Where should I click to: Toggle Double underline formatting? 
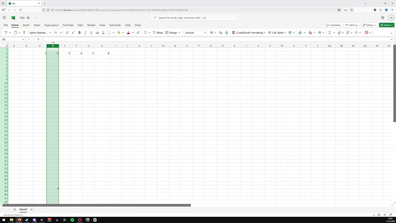[103, 33]
